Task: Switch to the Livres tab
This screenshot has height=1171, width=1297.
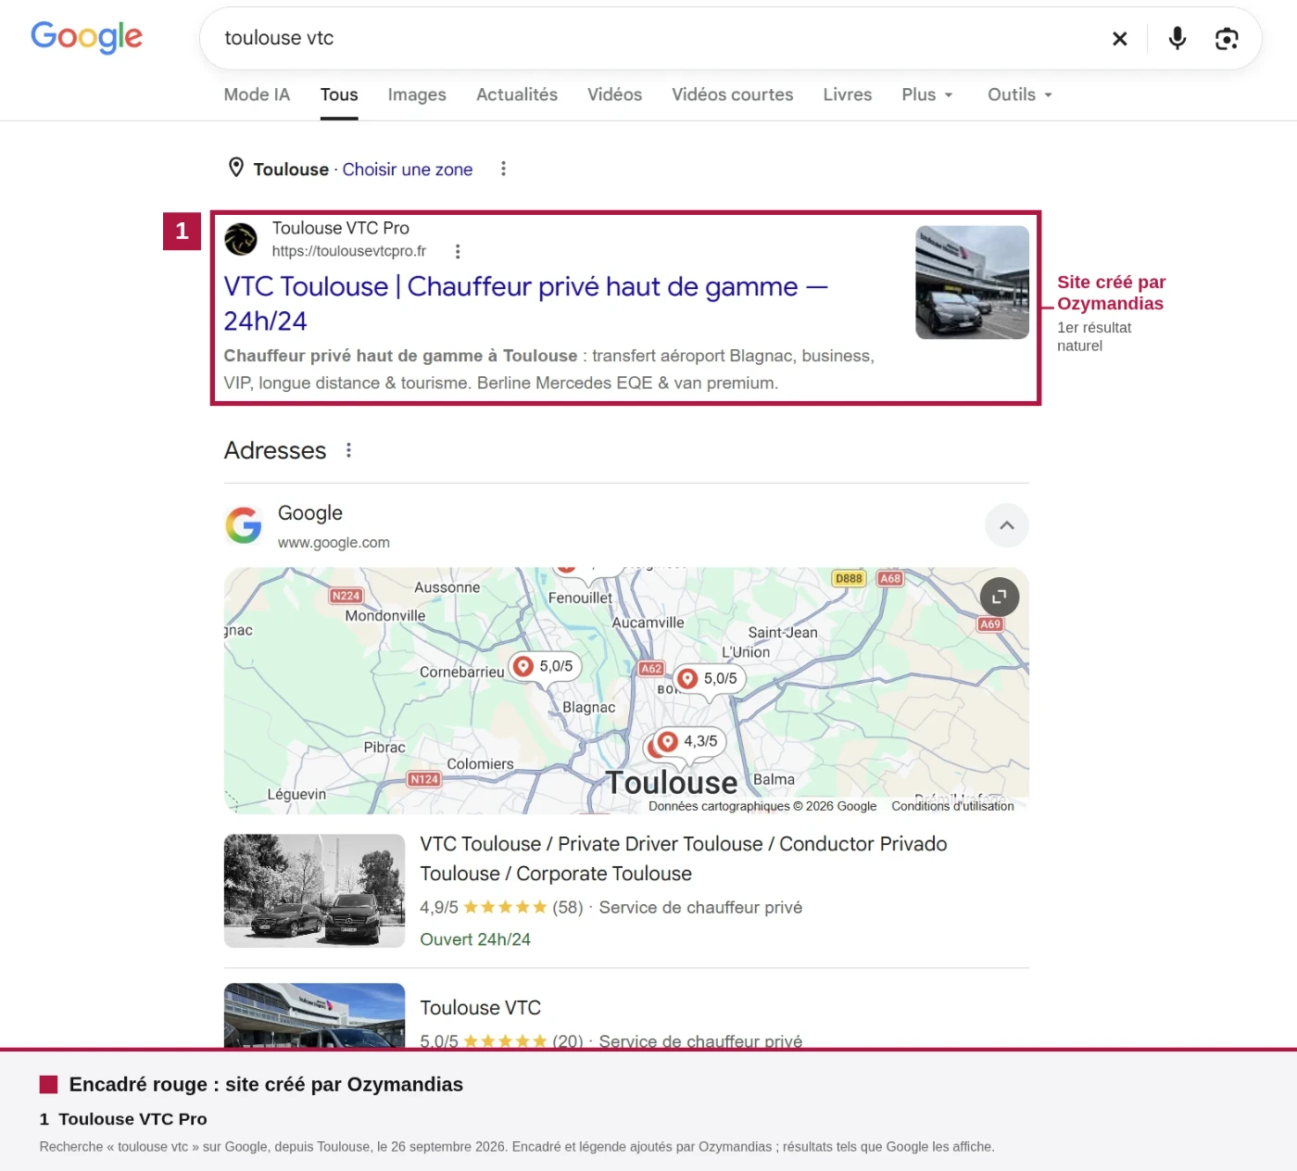Action: pyautogui.click(x=848, y=94)
